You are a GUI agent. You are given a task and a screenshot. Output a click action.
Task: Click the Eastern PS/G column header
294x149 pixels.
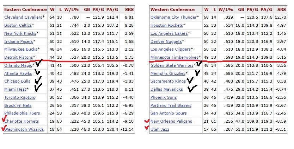(98, 9)
